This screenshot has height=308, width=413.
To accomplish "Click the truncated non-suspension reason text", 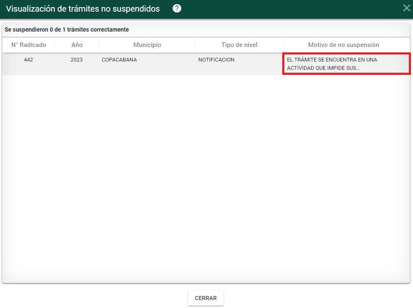I will coord(332,64).
